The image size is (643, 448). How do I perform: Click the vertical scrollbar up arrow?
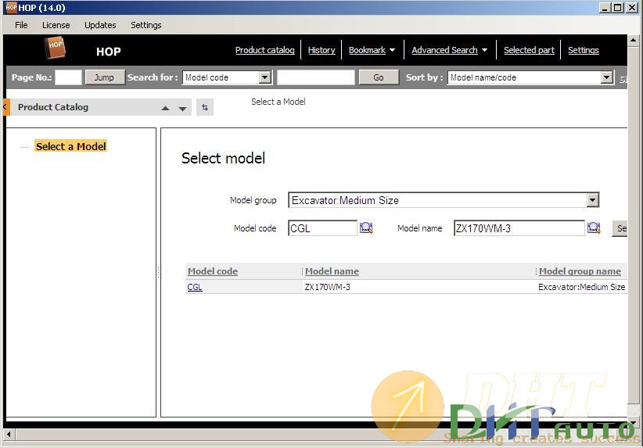pyautogui.click(x=633, y=40)
